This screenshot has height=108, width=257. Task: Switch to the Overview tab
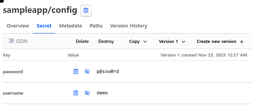tap(18, 26)
